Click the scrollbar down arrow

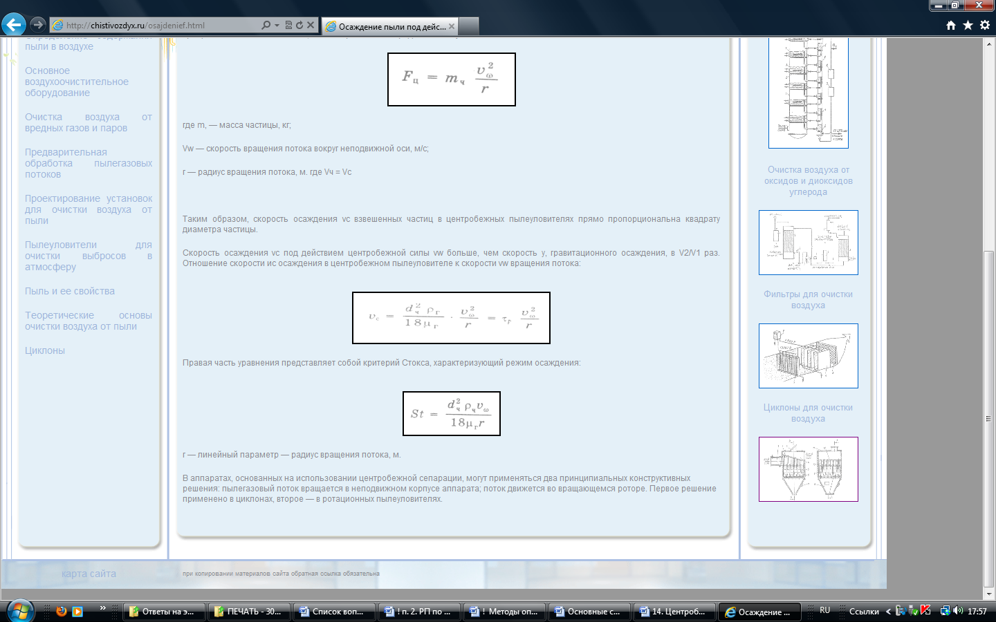[989, 594]
